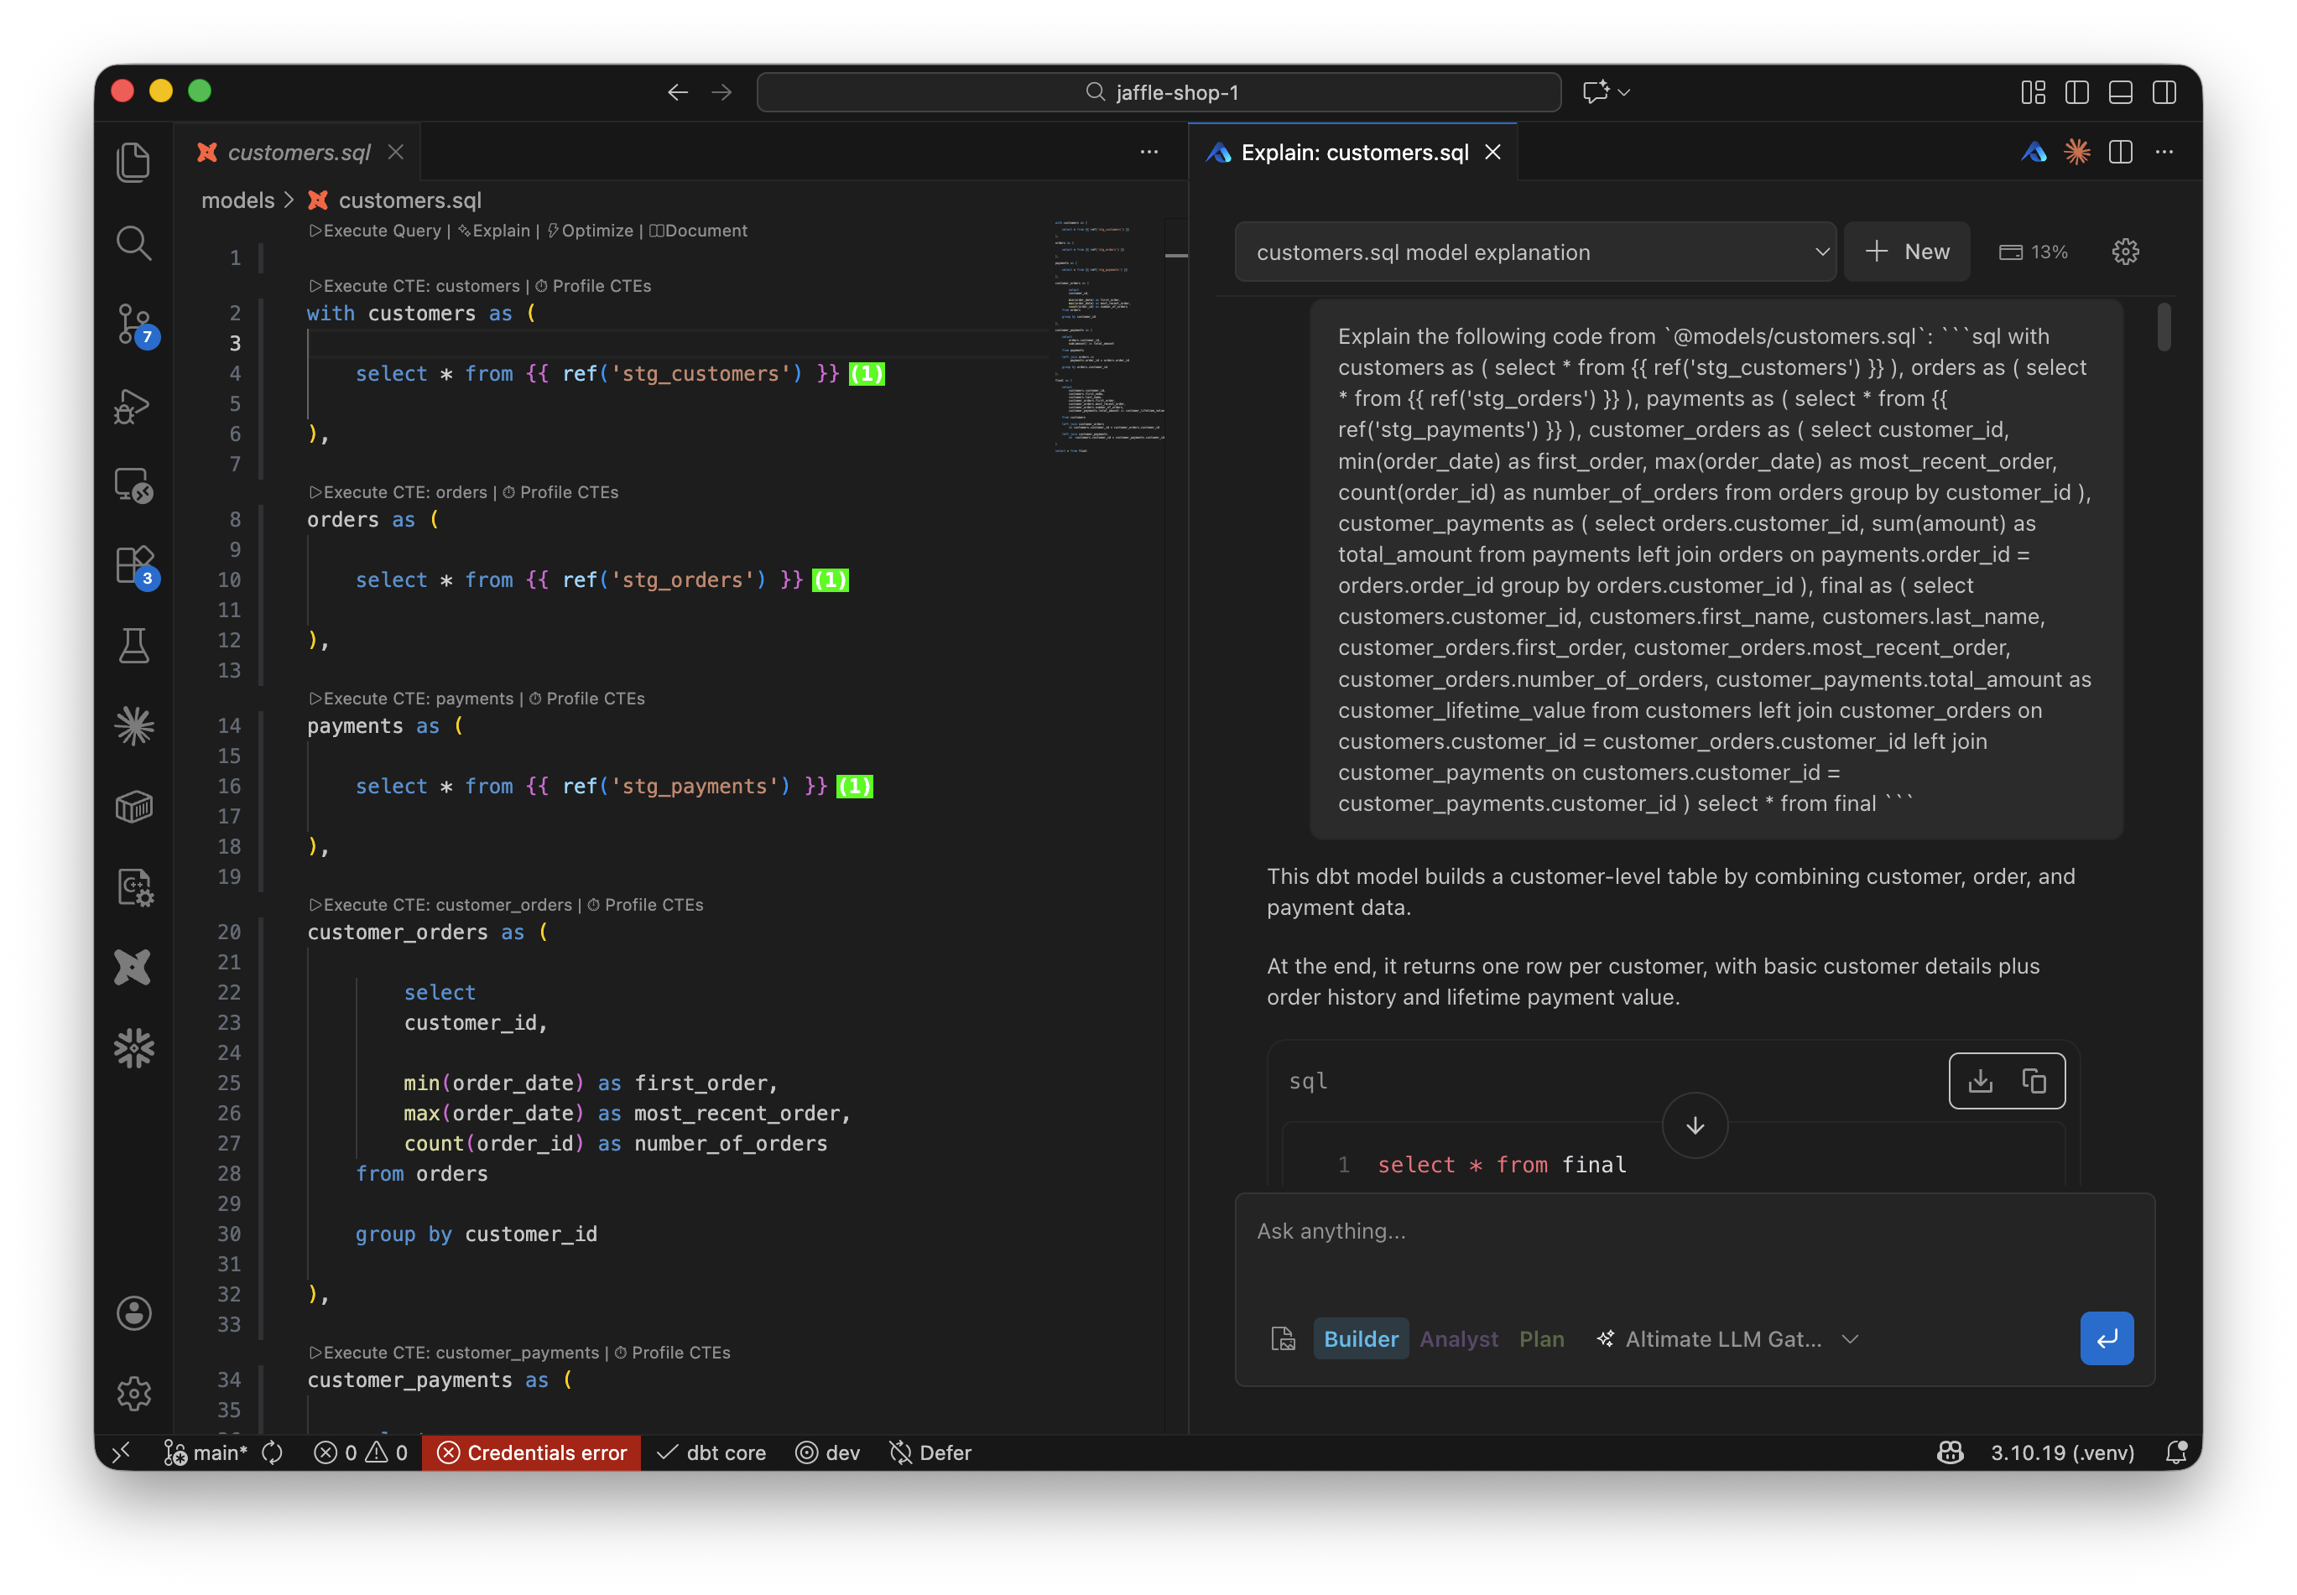Start a New chat
The image size is (2297, 1595).
tap(1906, 252)
